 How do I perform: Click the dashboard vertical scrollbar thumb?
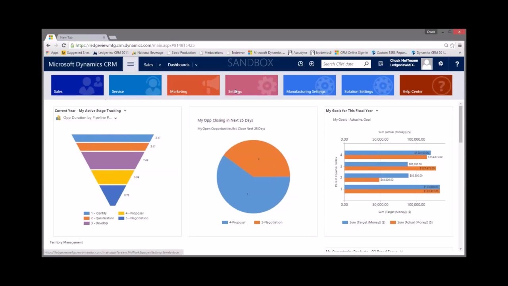pos(460,124)
